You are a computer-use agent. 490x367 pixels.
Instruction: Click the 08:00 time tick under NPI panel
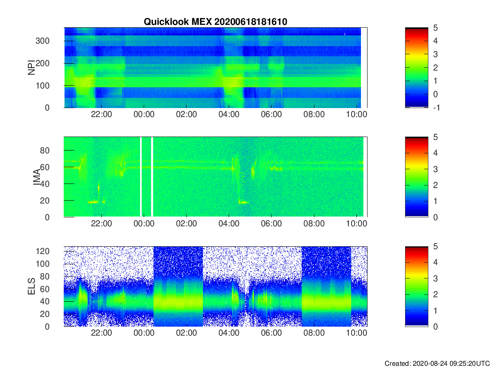pyautogui.click(x=314, y=115)
